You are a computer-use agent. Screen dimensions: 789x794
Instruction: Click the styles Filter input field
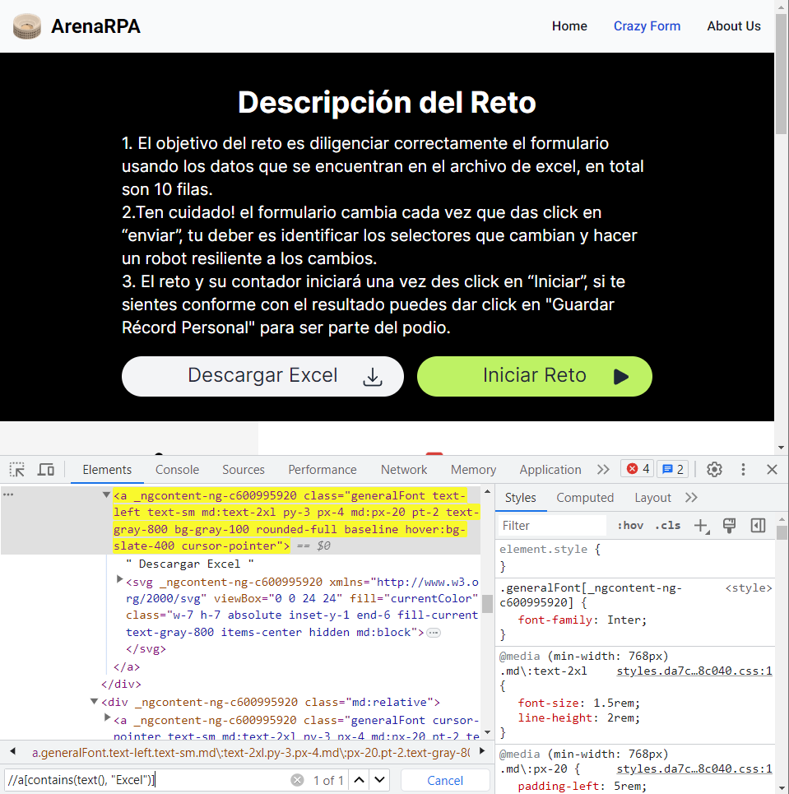click(x=551, y=525)
